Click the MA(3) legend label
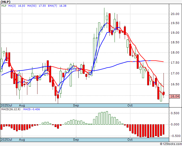The image size is (182, 146). pyautogui.click(x=12, y=6)
